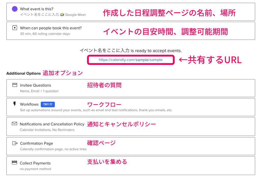The width and height of the screenshot is (262, 177).
Task: Click the Google Meet location text
Action: tap(75, 15)
